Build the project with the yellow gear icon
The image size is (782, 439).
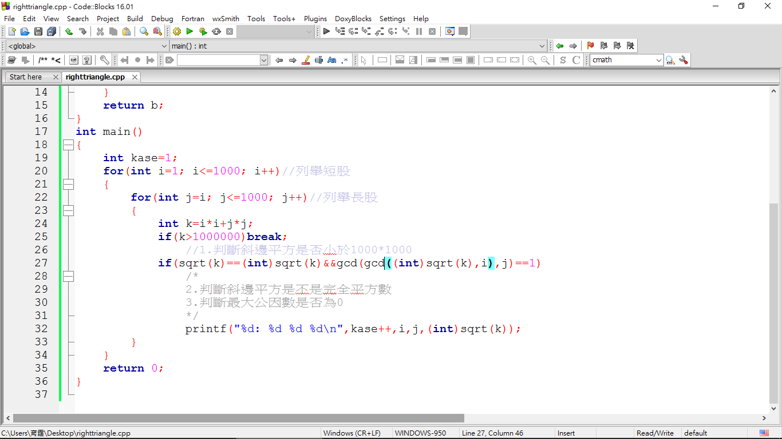(176, 31)
